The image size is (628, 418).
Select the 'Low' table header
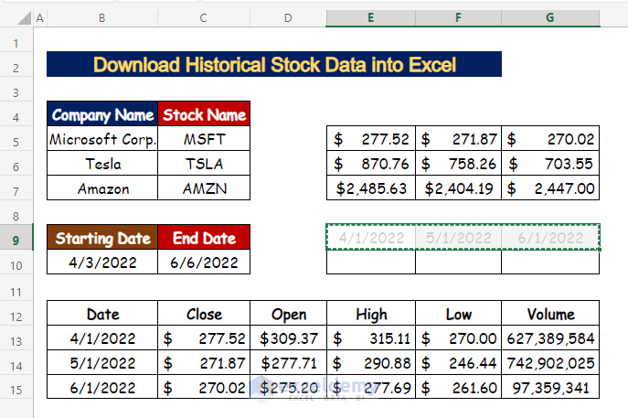pyautogui.click(x=459, y=314)
